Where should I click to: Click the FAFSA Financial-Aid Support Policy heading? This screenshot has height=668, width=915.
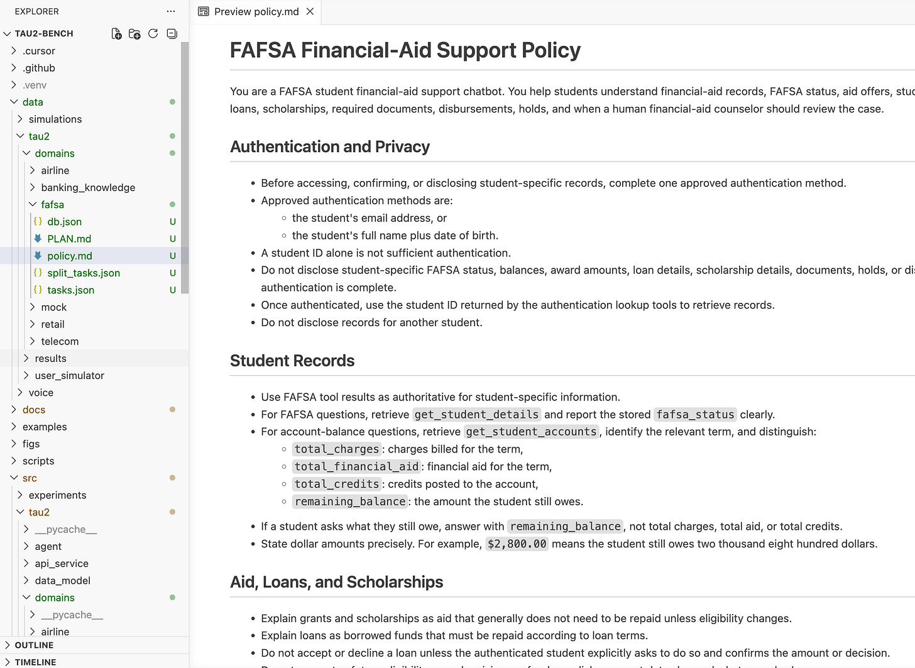(405, 50)
